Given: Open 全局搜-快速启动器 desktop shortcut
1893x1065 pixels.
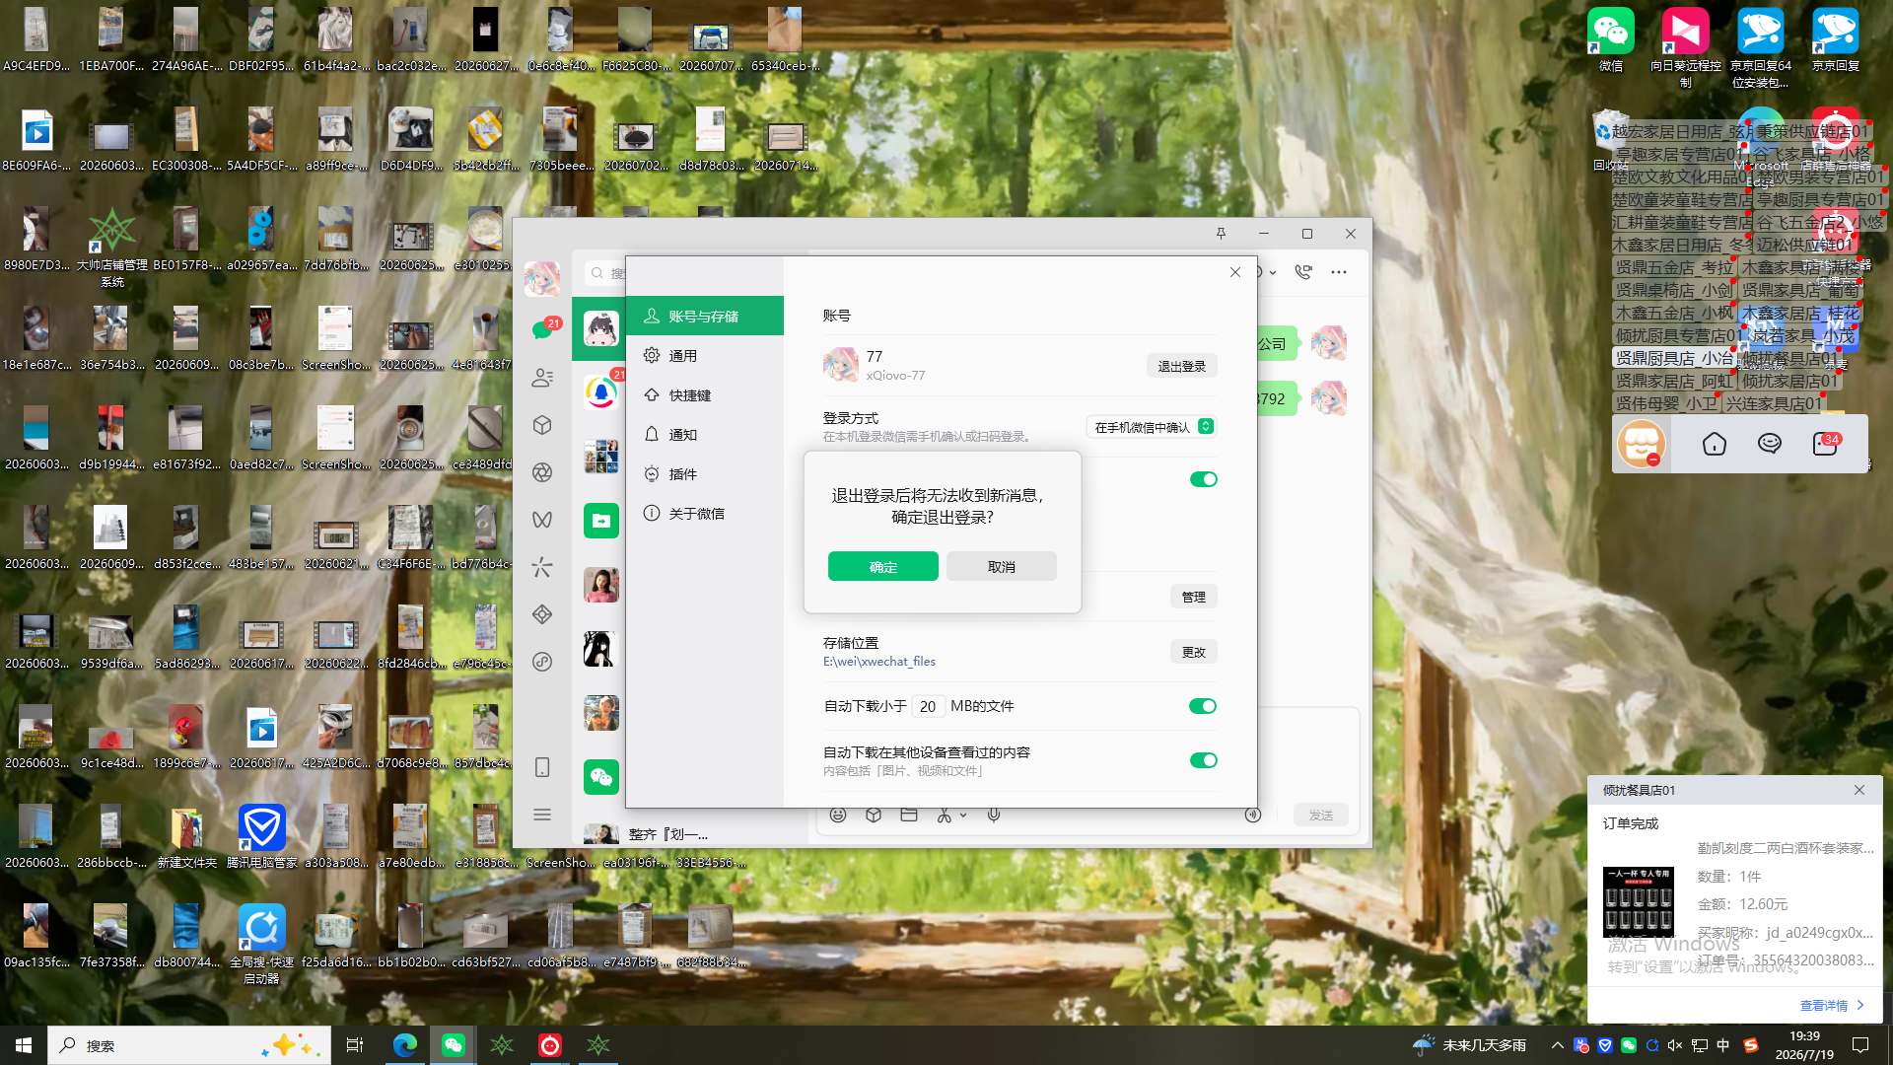Looking at the screenshot, I should pos(261,944).
